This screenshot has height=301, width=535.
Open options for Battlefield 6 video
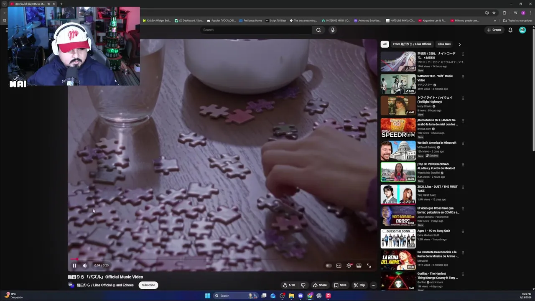(x=463, y=121)
